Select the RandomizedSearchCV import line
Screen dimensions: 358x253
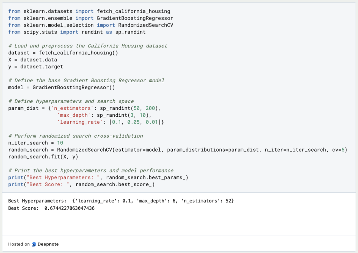coord(94,25)
